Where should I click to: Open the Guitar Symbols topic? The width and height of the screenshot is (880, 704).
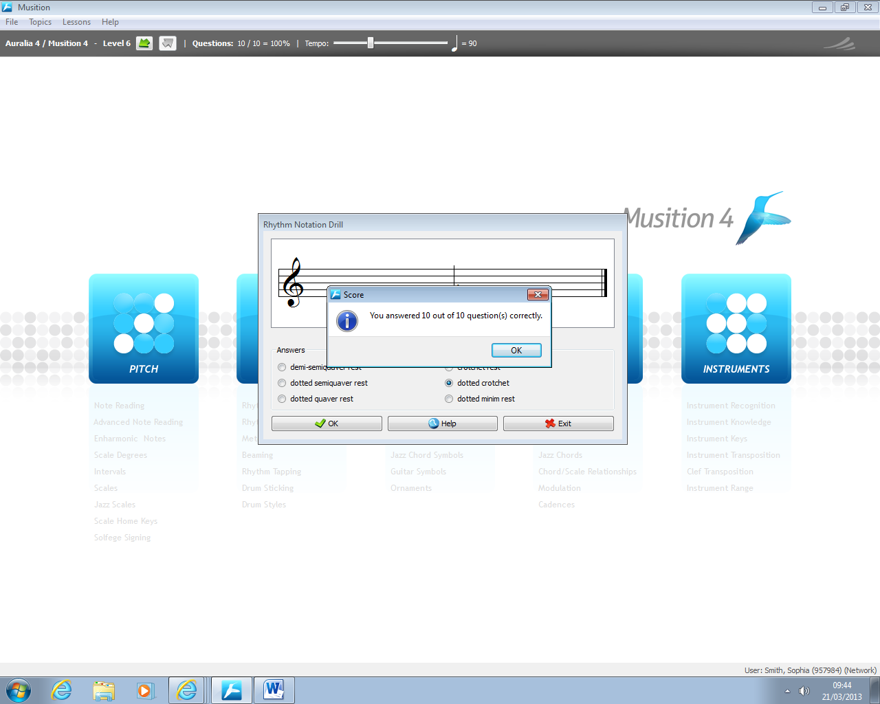418,472
